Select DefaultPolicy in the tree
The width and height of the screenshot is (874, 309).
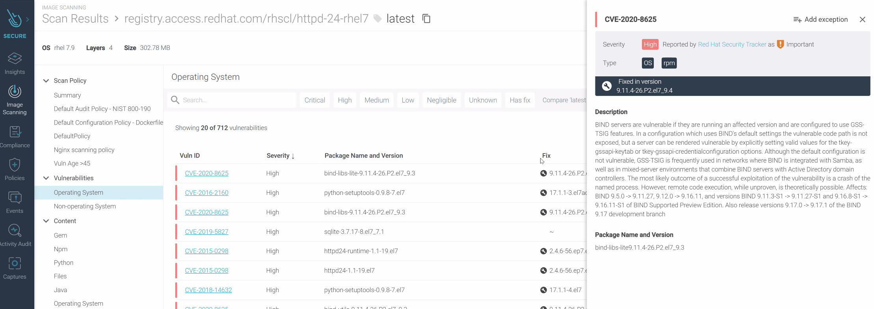(x=72, y=136)
